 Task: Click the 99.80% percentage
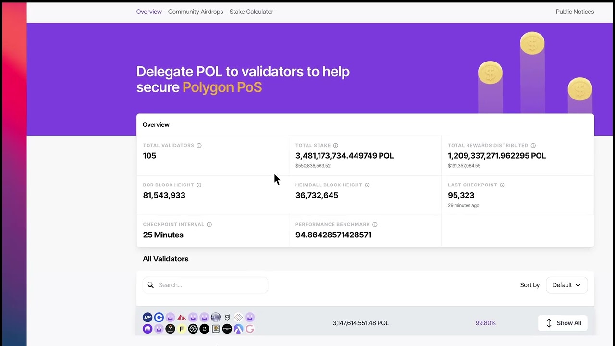pyautogui.click(x=485, y=323)
